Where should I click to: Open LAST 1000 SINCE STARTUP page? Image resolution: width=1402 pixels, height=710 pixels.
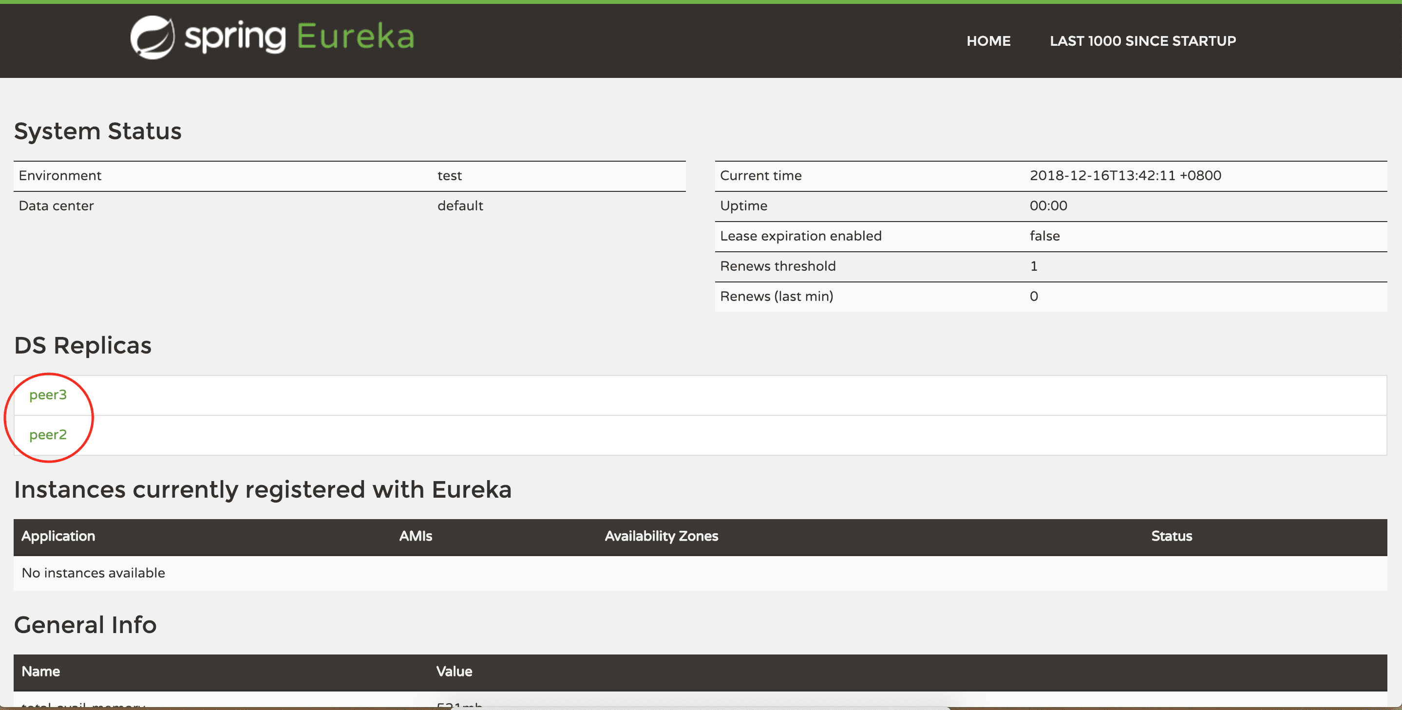tap(1142, 41)
